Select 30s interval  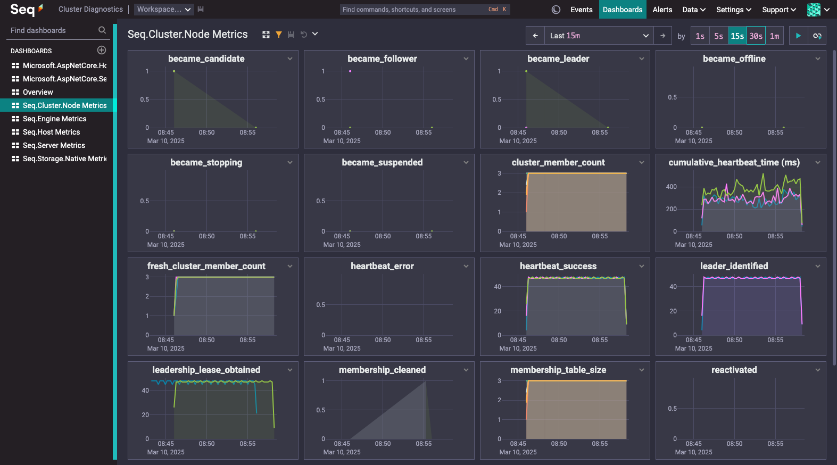click(756, 36)
